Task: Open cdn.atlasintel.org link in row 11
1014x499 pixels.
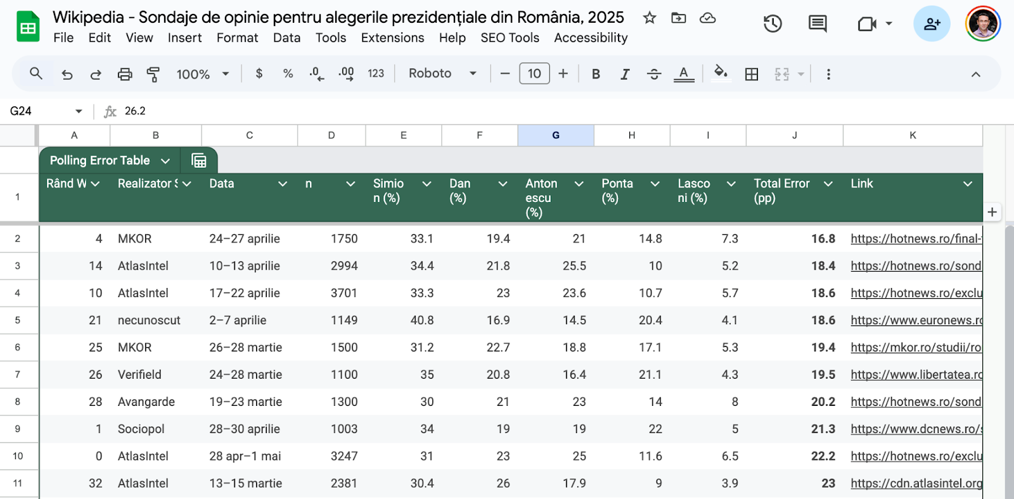Action: tap(916, 484)
